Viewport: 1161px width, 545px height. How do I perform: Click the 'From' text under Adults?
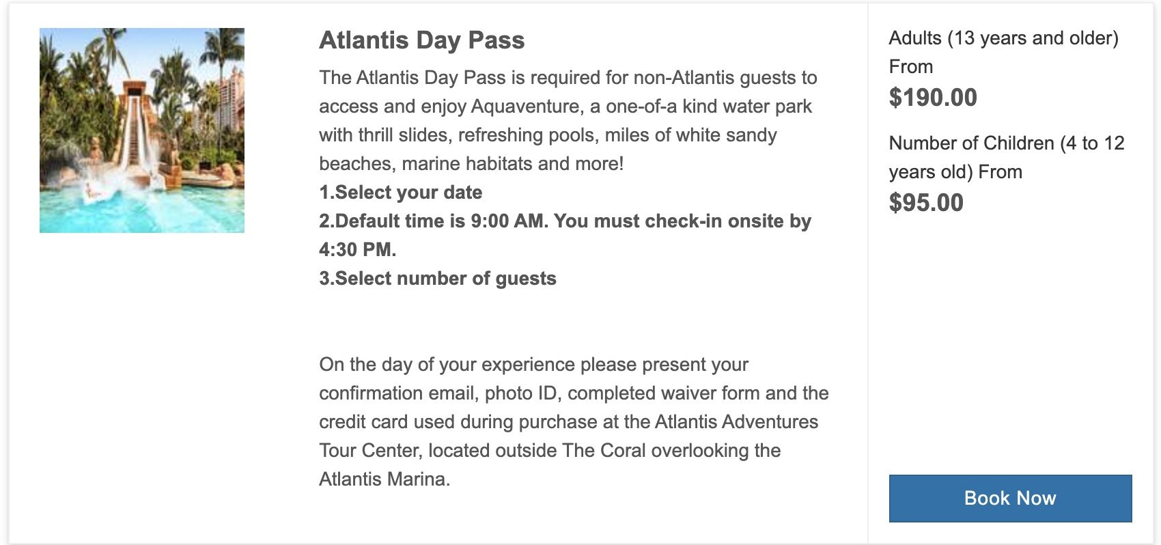click(x=911, y=67)
